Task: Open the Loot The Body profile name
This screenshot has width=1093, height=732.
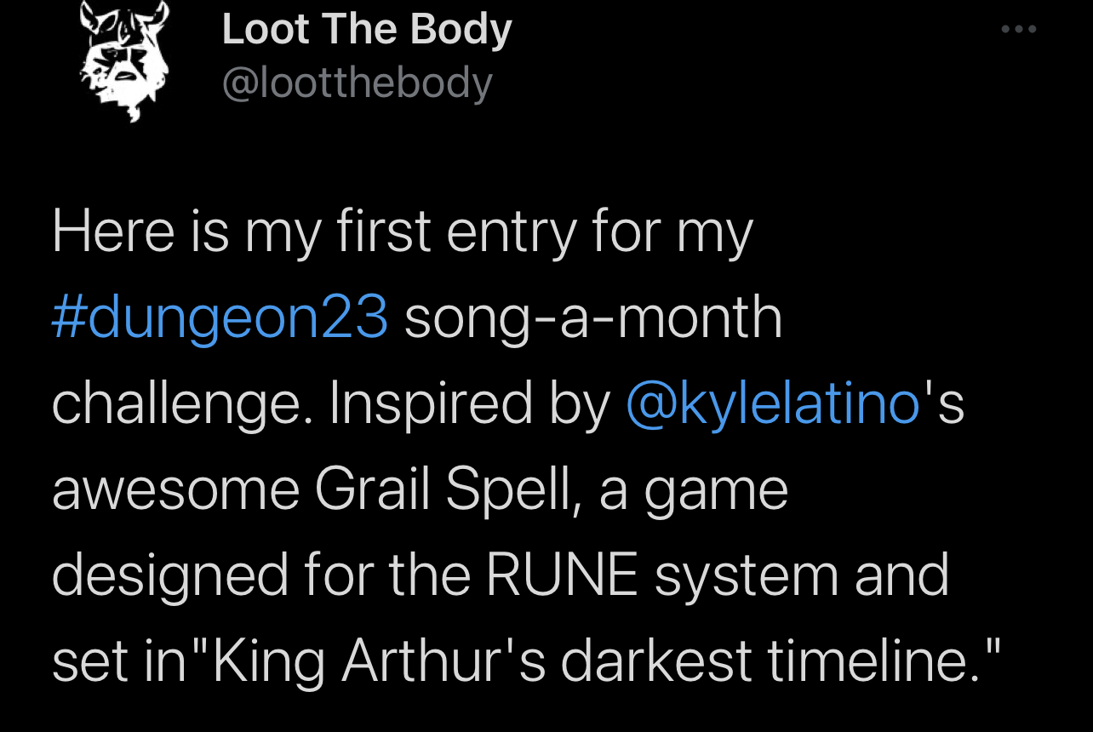Action: 367,29
